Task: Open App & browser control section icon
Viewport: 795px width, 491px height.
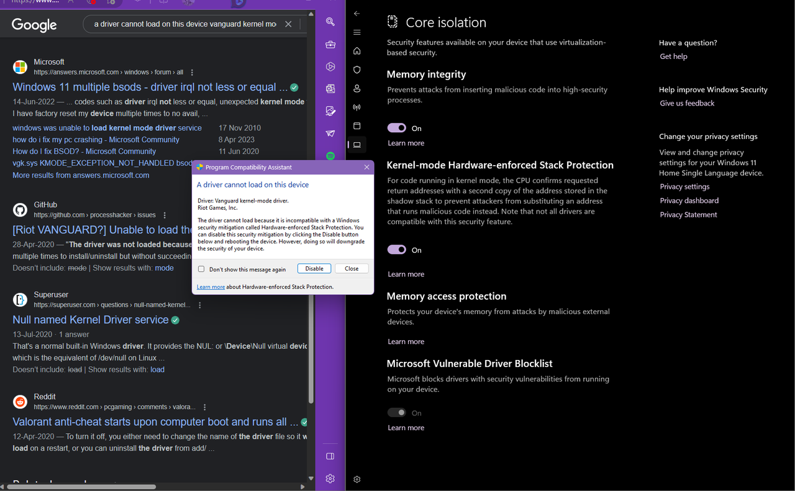Action: (357, 125)
